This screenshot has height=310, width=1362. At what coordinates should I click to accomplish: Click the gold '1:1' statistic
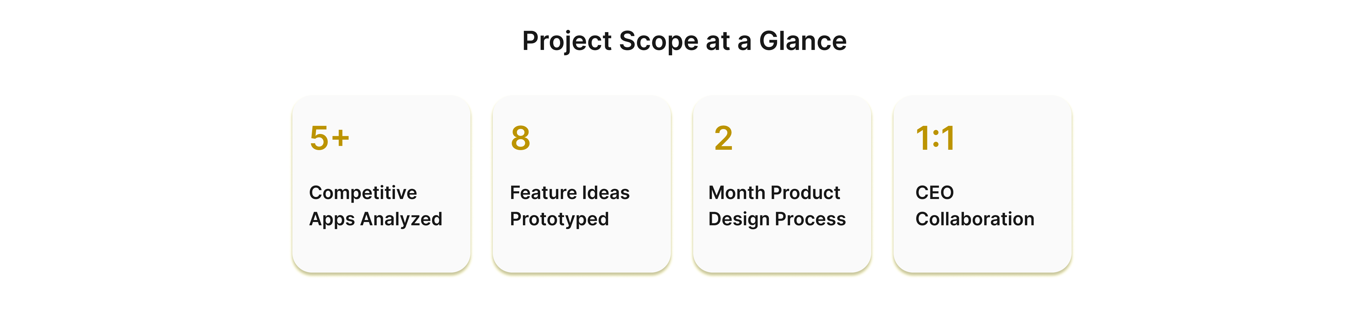point(935,139)
